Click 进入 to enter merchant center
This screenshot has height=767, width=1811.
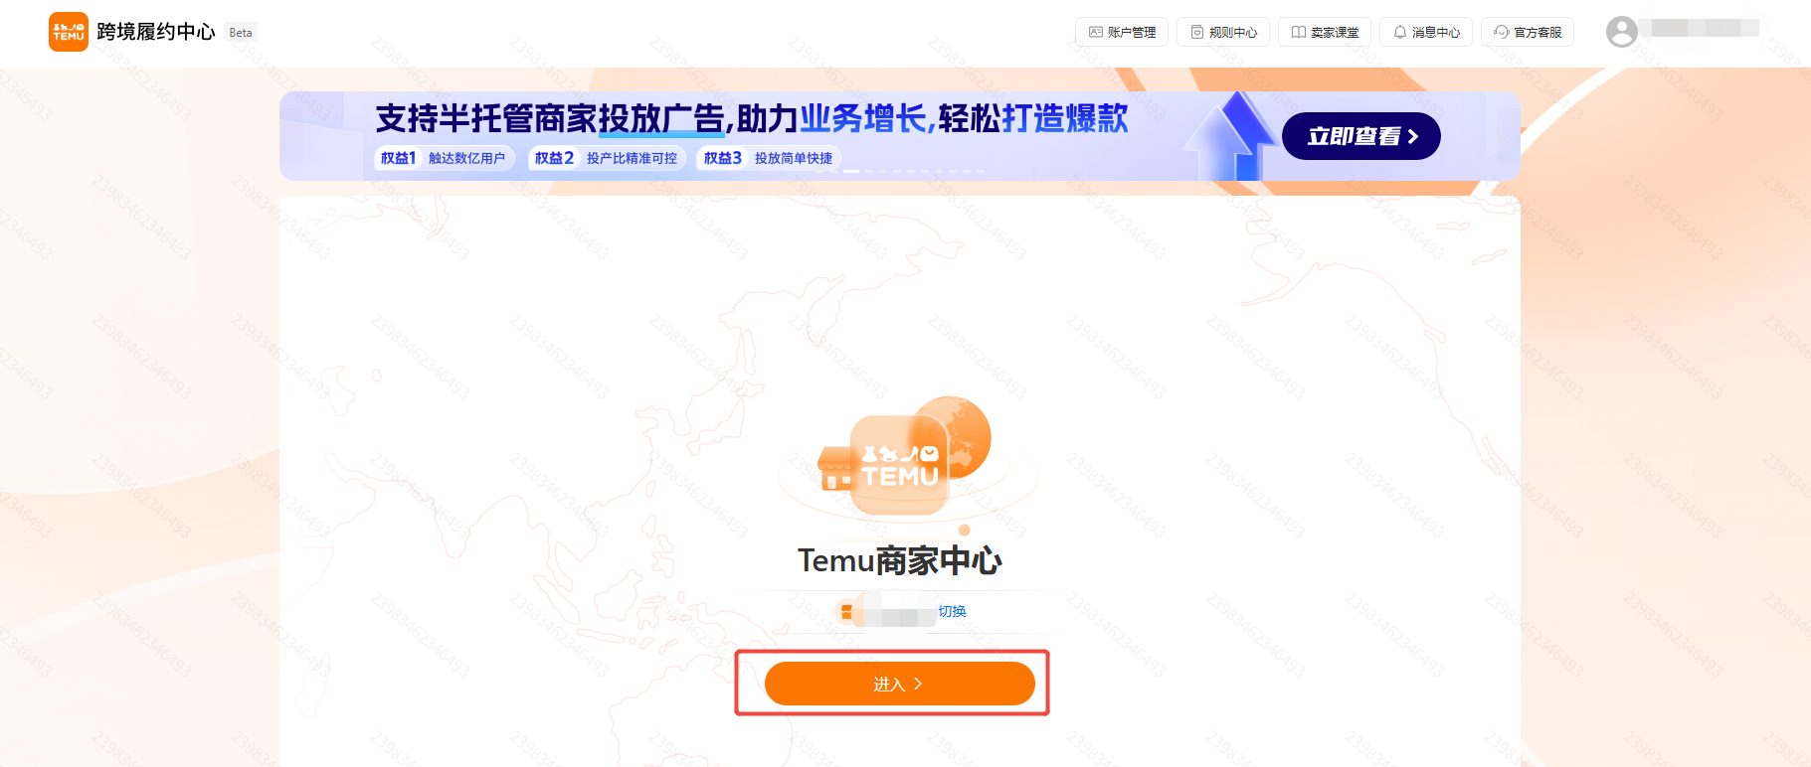click(899, 684)
